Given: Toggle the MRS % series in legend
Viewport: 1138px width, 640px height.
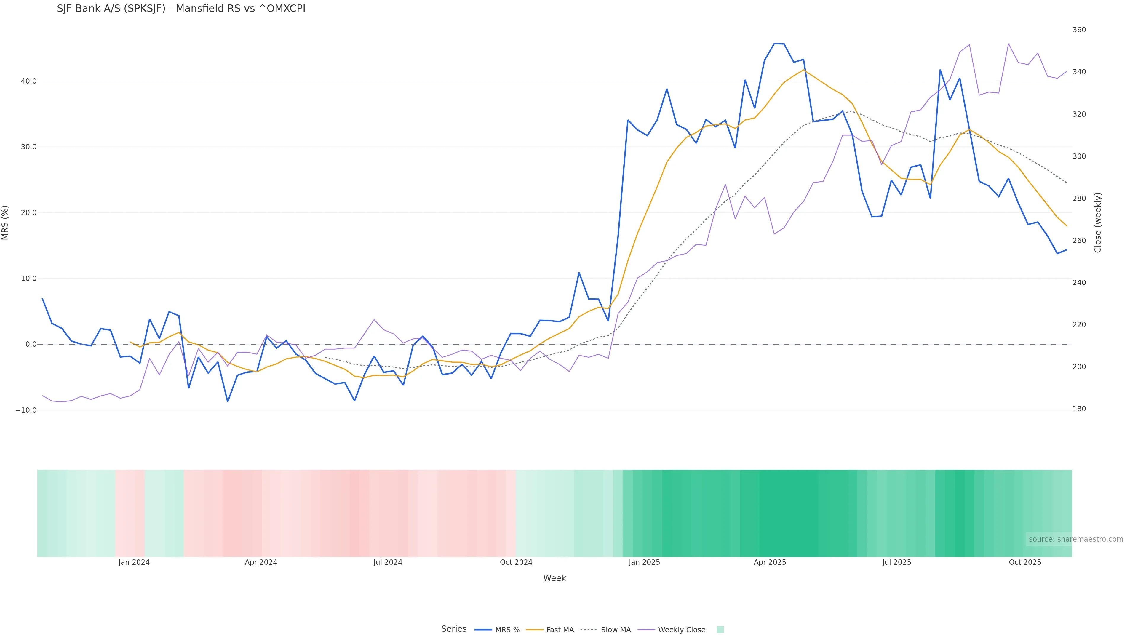Looking at the screenshot, I should (507, 630).
